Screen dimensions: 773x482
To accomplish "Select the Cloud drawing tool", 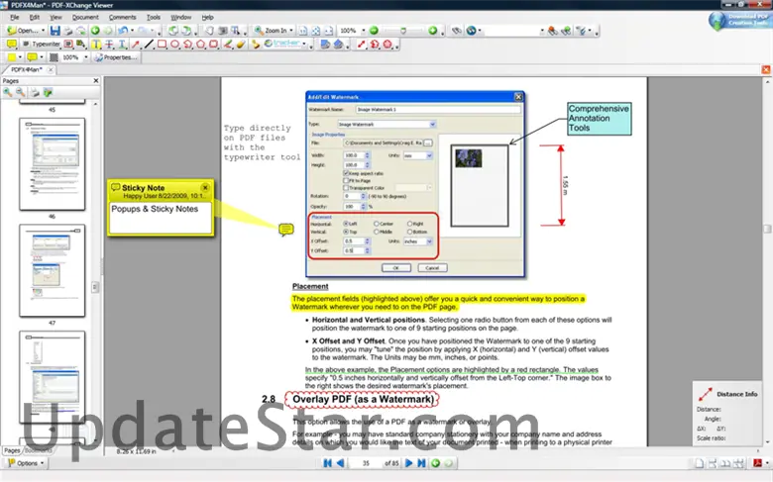I will (213, 45).
